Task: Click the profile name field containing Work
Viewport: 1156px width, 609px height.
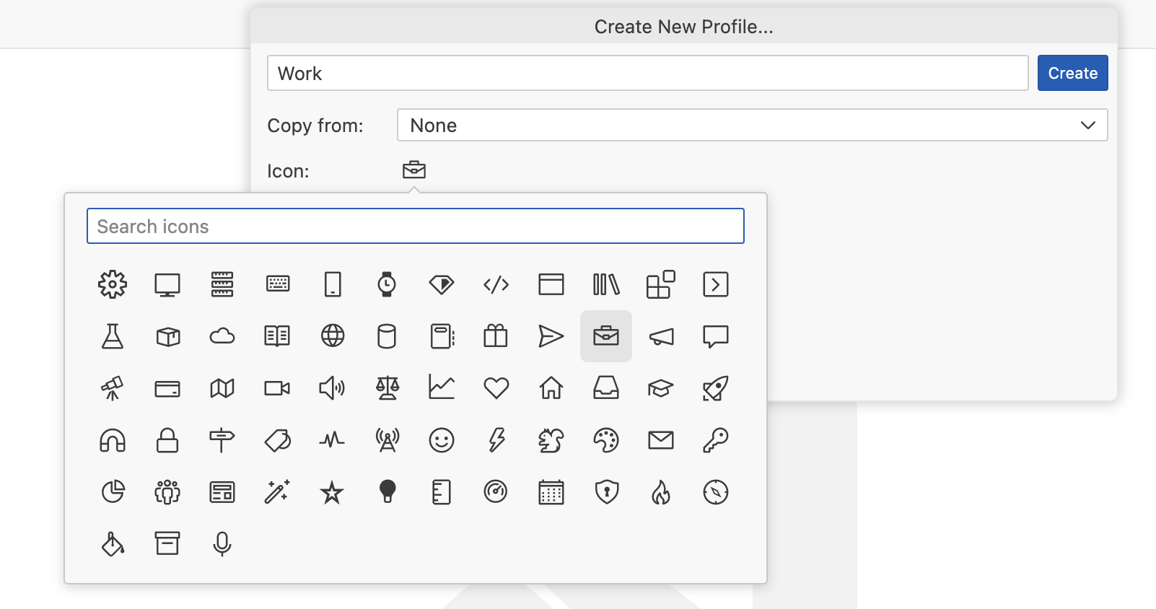Action: (x=647, y=74)
